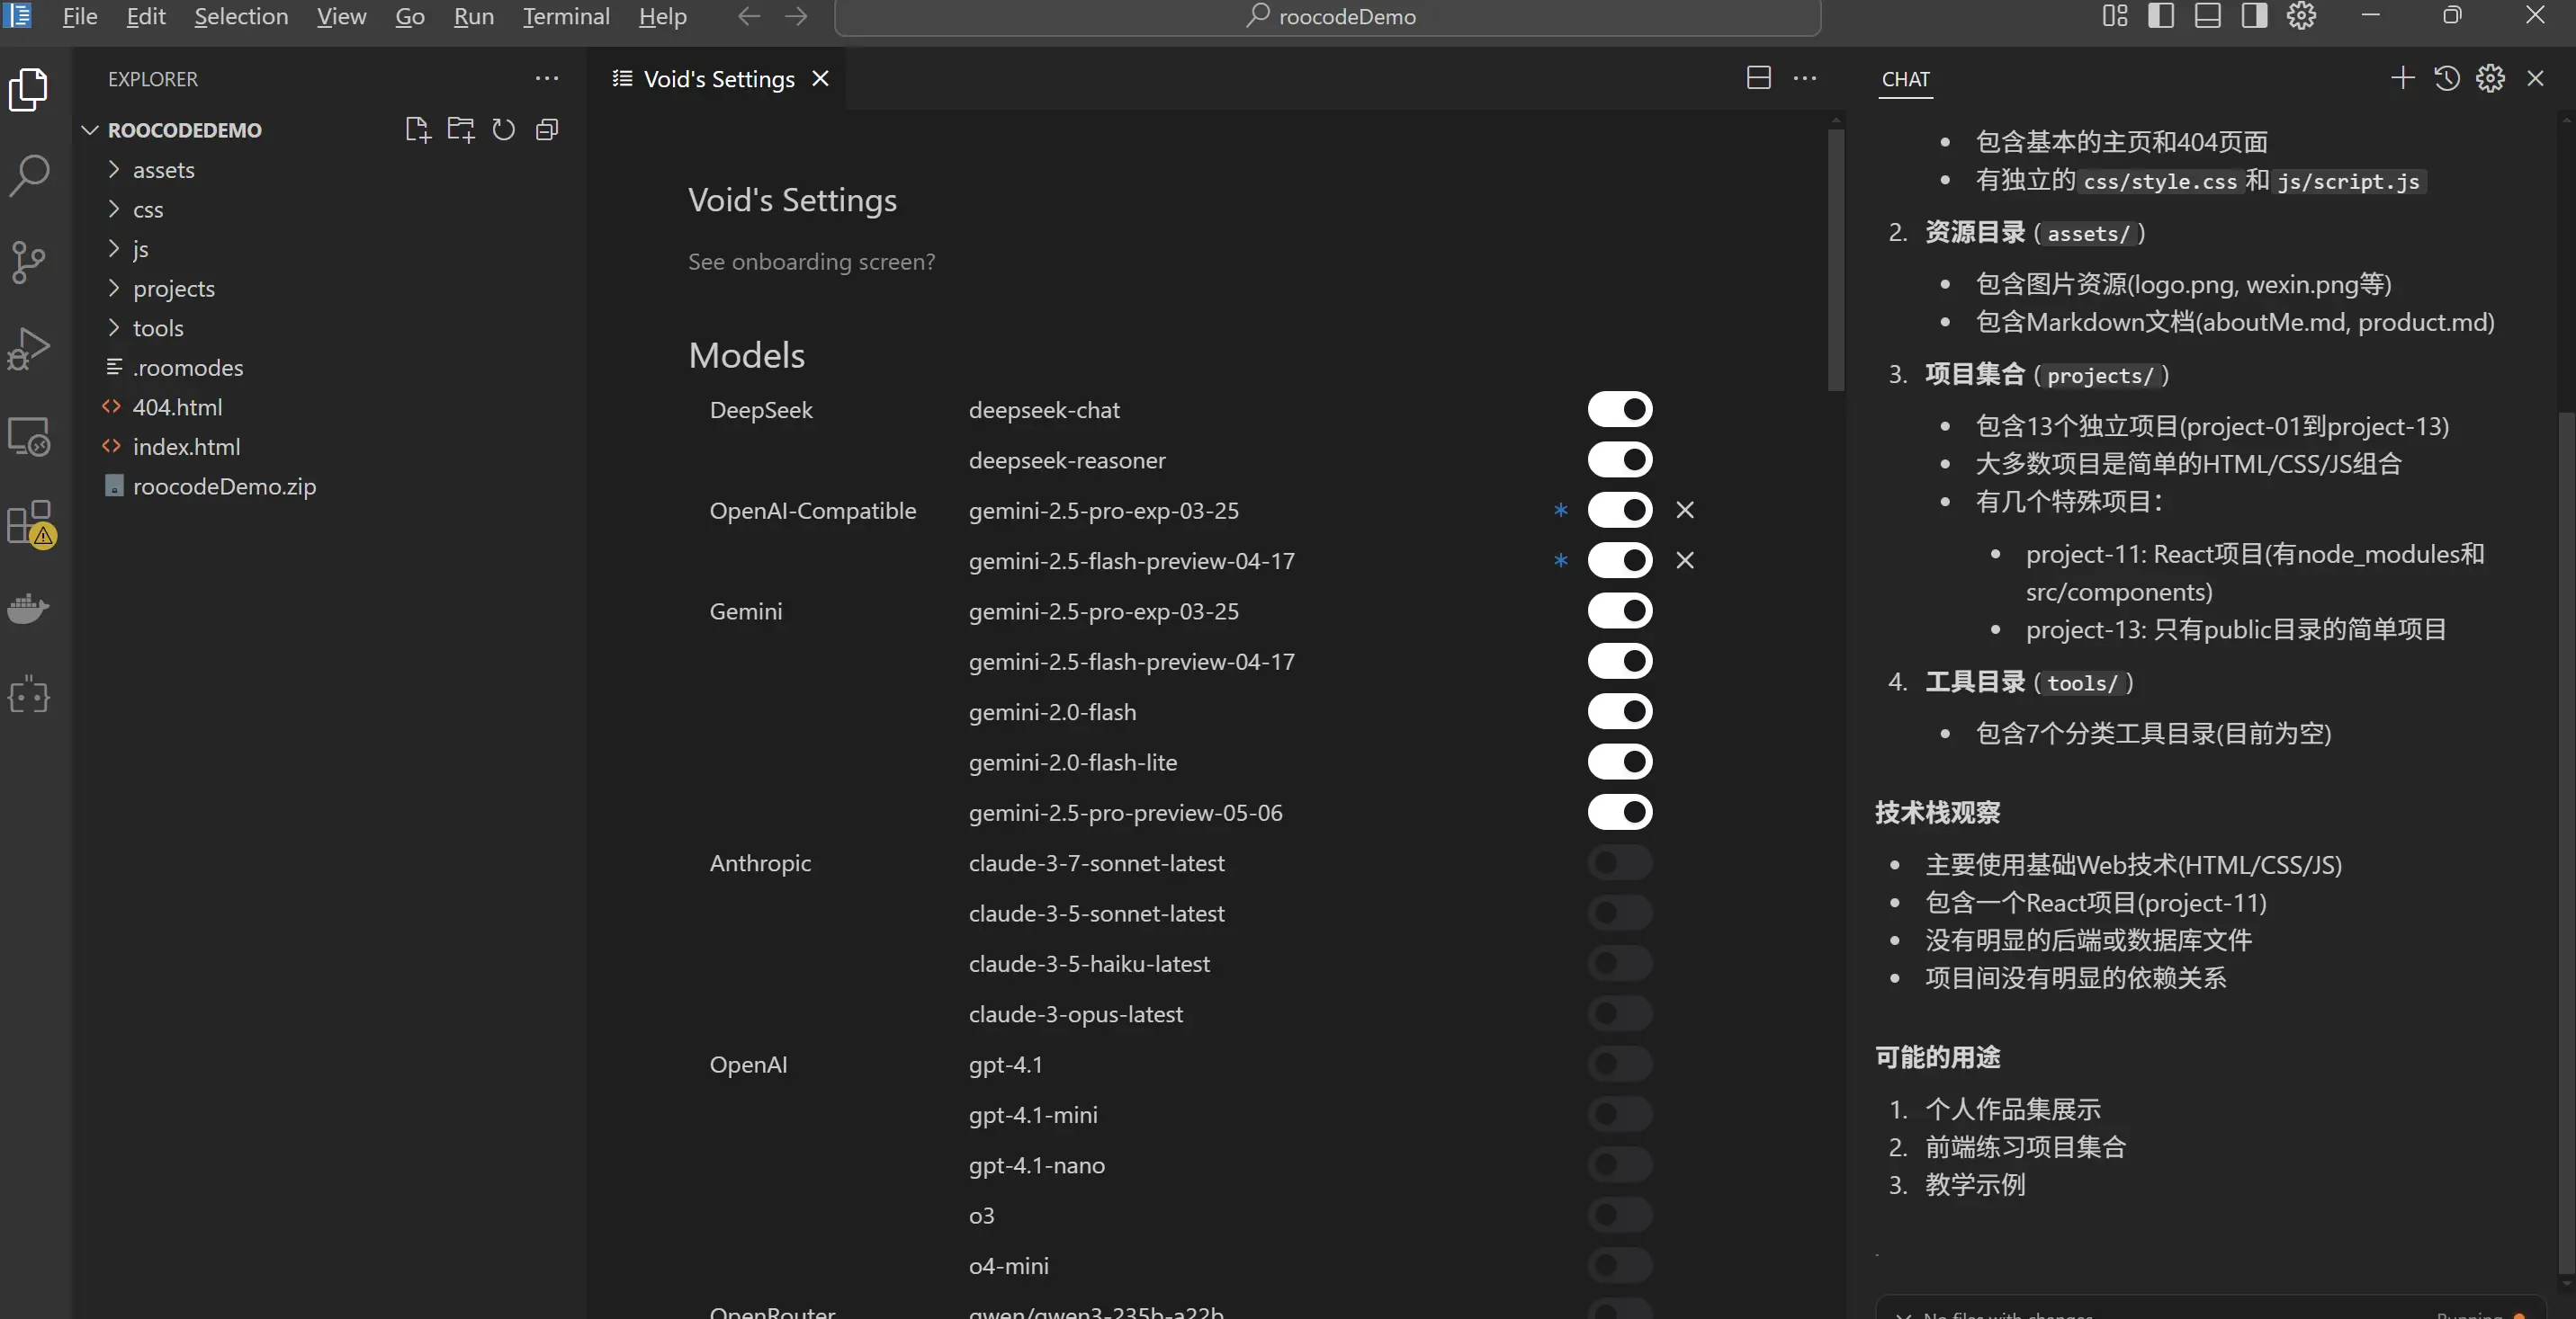Open the File menu
The width and height of the screenshot is (2576, 1319).
click(x=79, y=16)
